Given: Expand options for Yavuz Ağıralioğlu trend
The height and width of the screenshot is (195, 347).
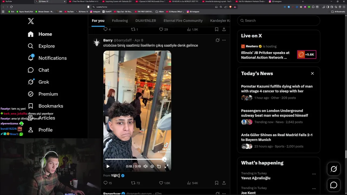Looking at the screenshot, I should (314, 174).
